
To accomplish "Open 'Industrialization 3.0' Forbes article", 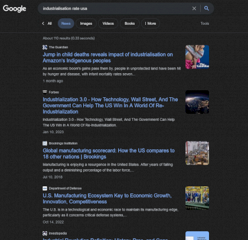I will tap(110, 106).
